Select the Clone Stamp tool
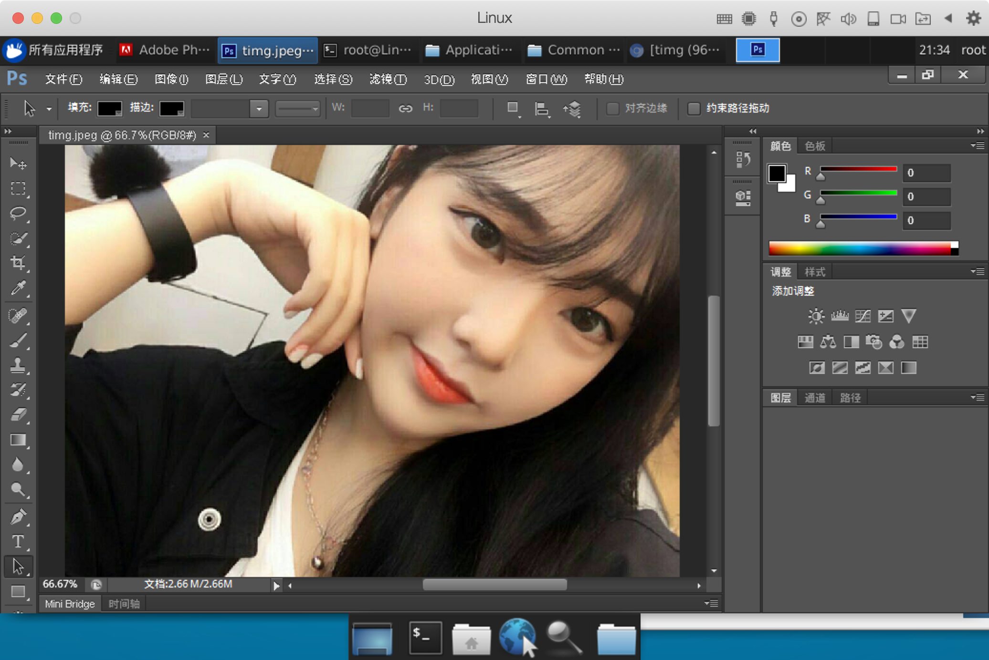The image size is (989, 660). 18,365
